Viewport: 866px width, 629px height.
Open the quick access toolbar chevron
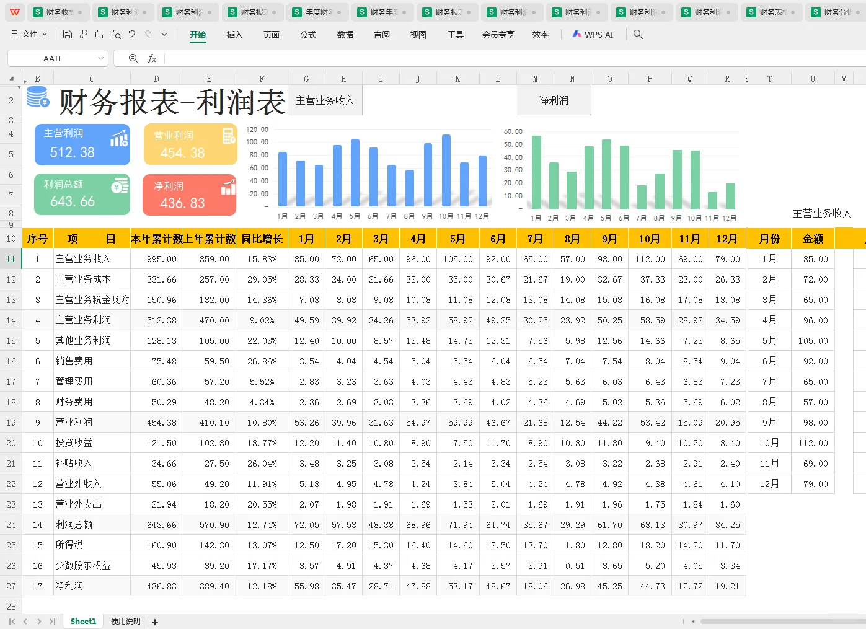164,35
